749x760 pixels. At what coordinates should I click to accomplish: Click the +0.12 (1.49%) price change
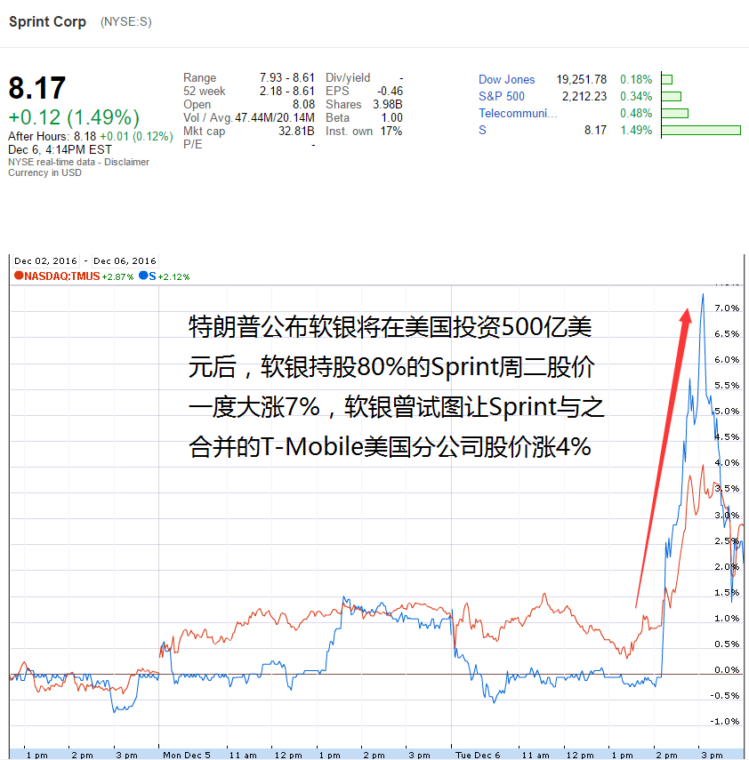pyautogui.click(x=74, y=117)
